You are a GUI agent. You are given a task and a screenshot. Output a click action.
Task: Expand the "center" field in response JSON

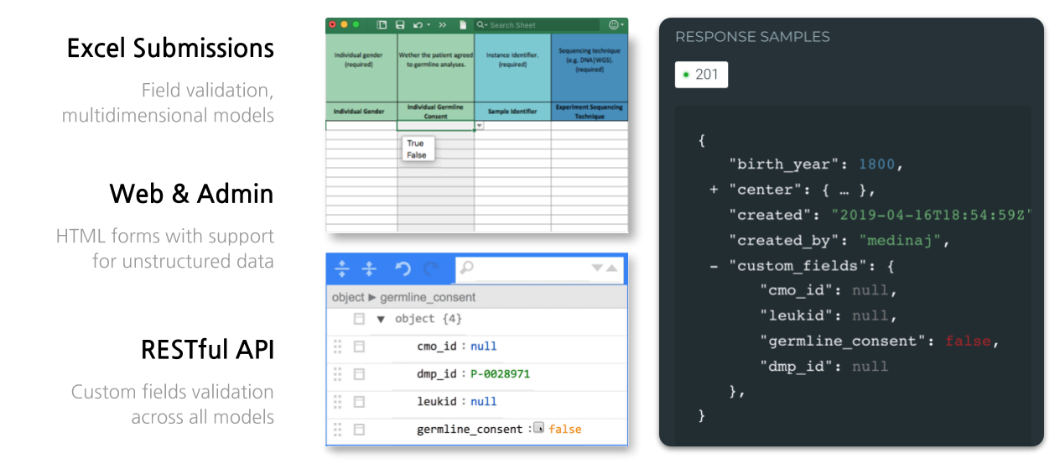pos(714,190)
